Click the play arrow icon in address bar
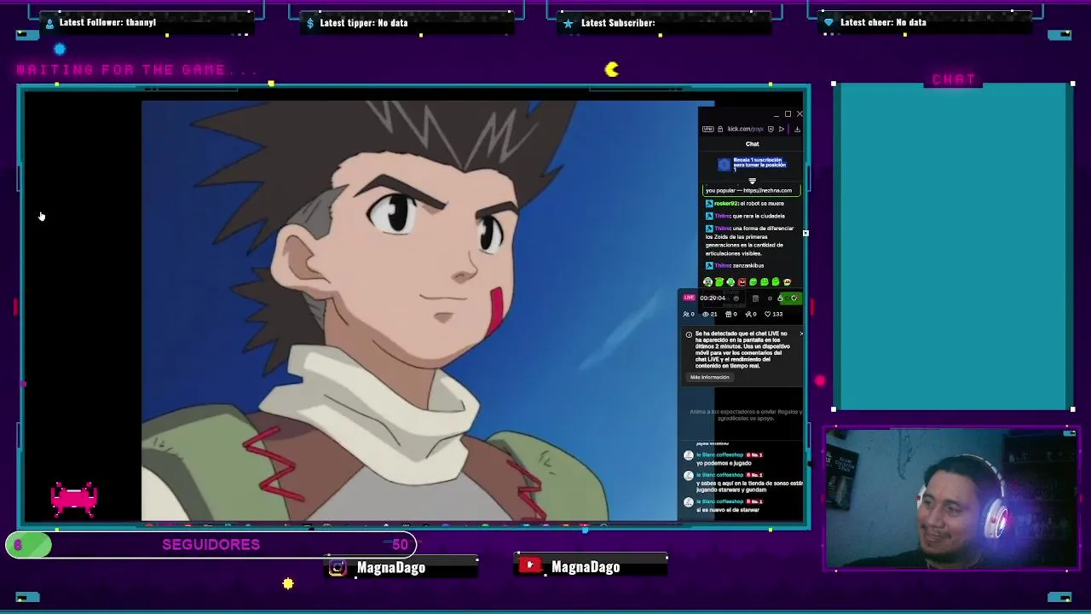Viewport: 1091px width, 614px height. (782, 129)
